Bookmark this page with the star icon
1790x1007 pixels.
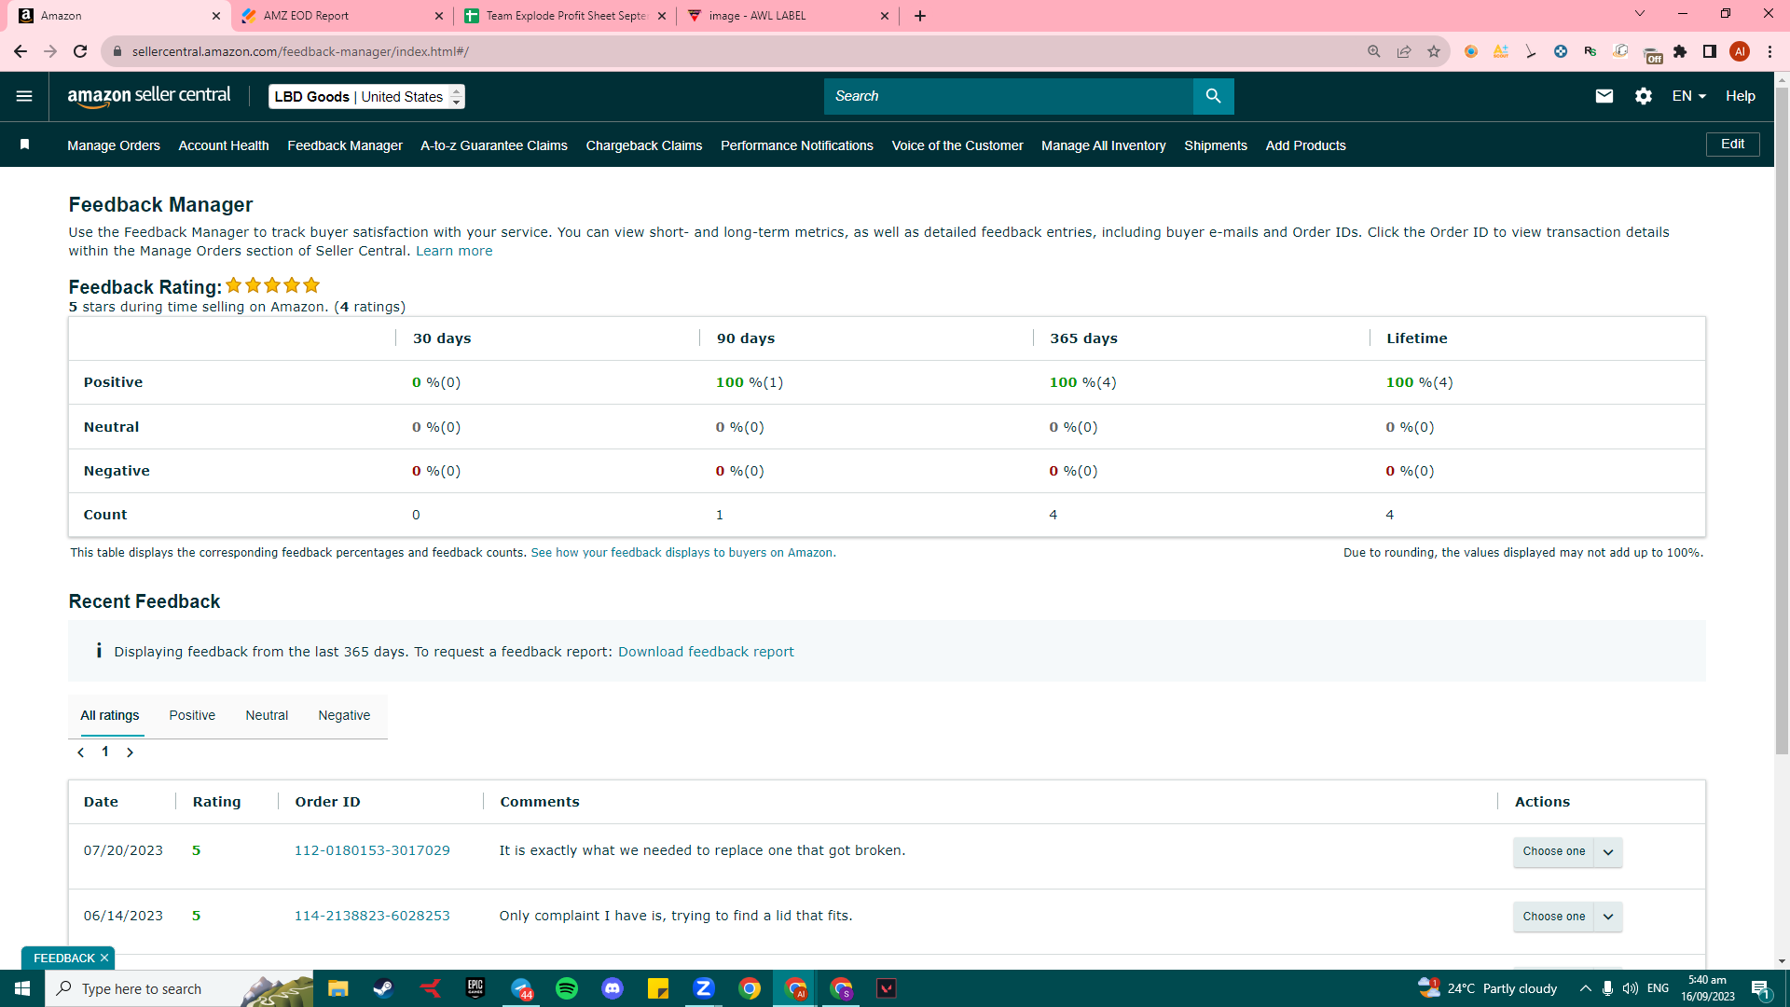[x=1434, y=51]
